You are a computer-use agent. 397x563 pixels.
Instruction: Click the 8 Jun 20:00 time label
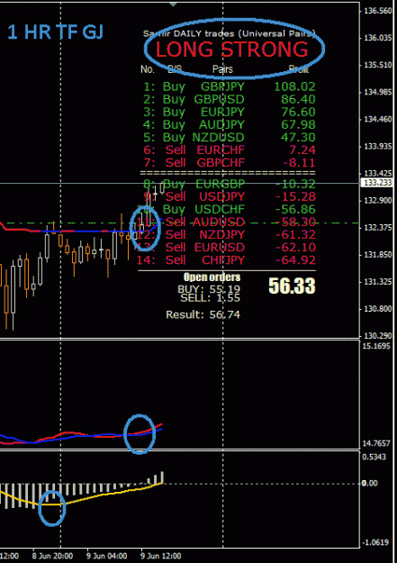52,556
